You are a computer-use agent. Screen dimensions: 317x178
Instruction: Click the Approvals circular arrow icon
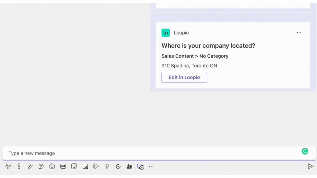(x=118, y=166)
